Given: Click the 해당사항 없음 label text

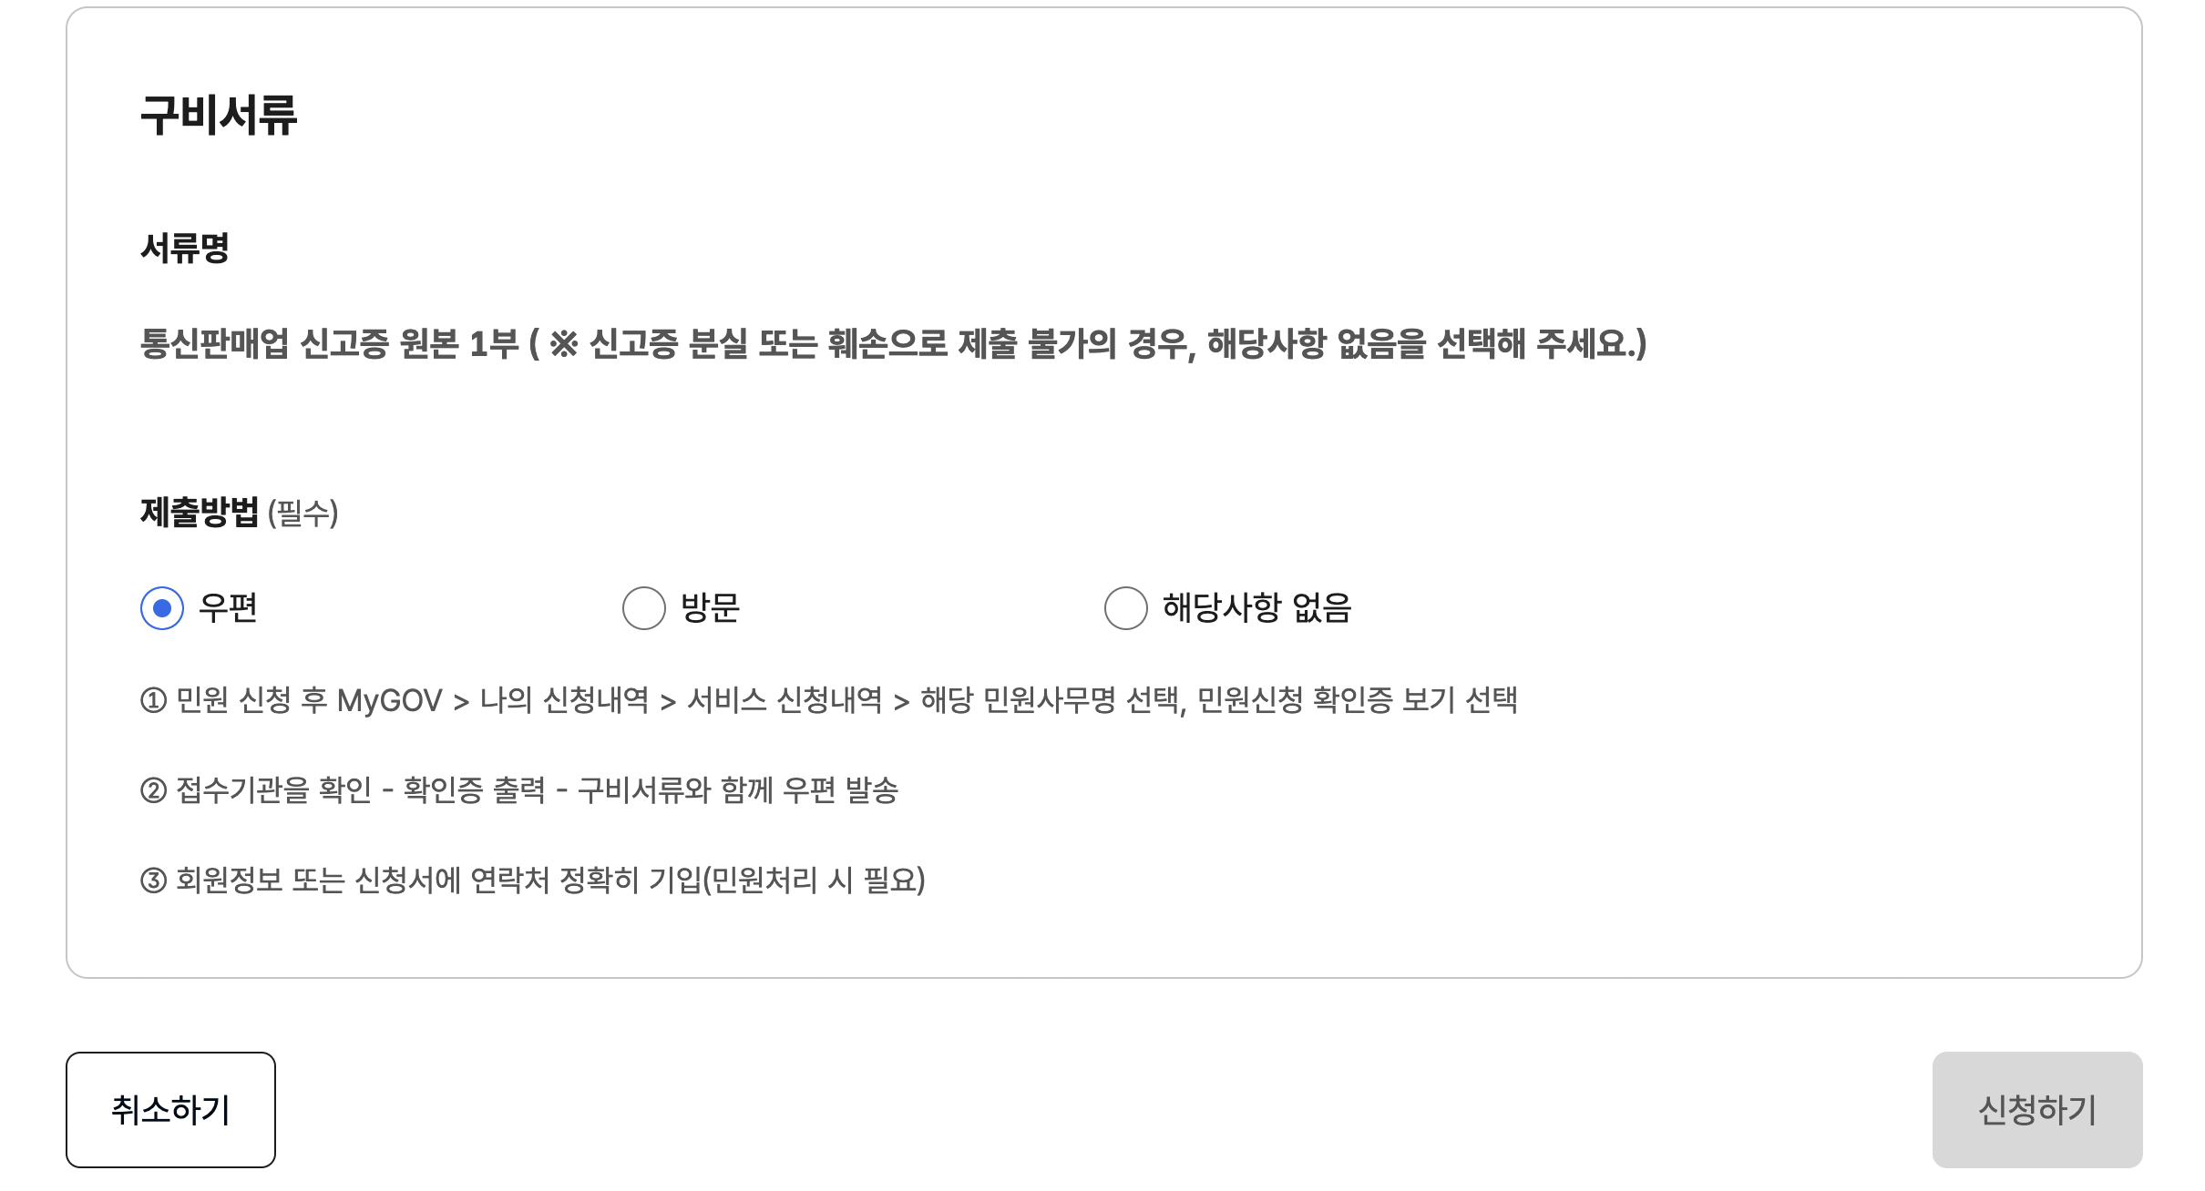Looking at the screenshot, I should 1257,609.
